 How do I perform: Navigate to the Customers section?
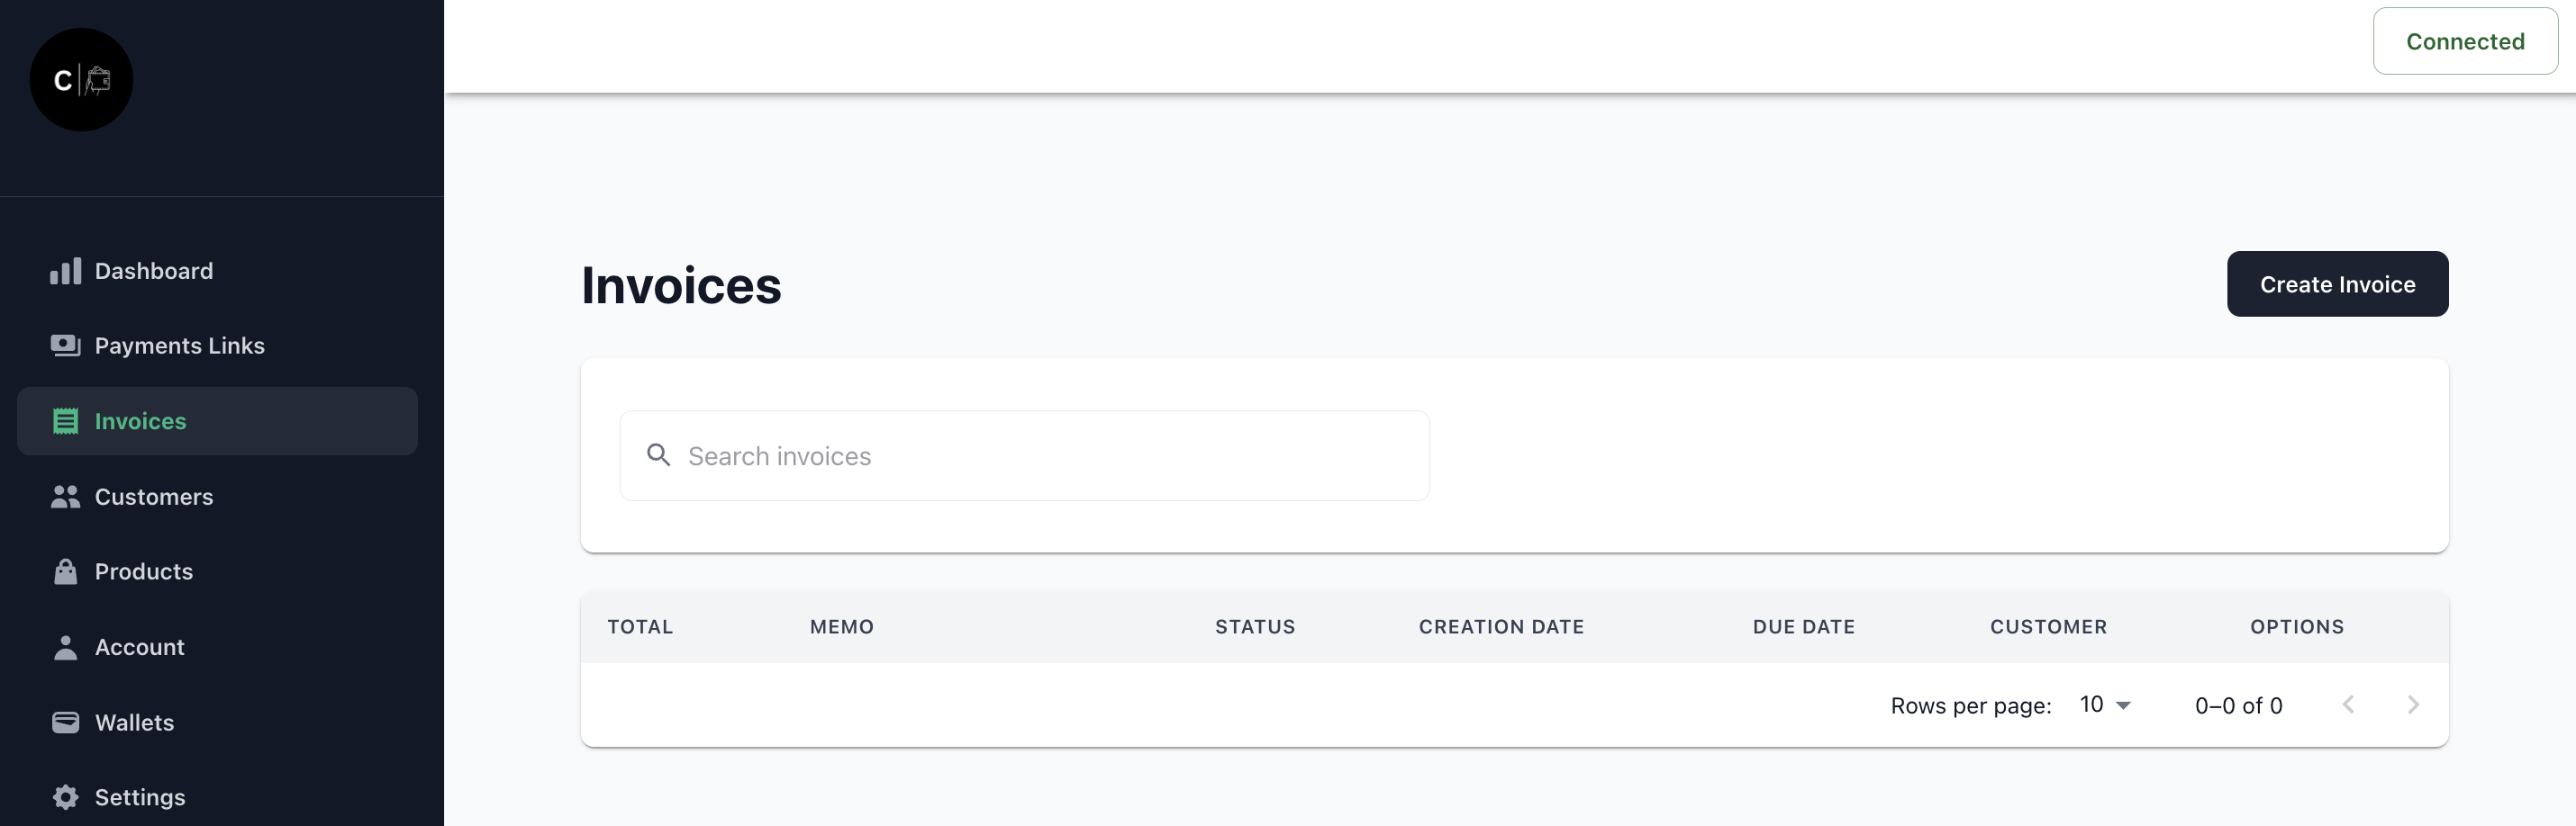[153, 497]
